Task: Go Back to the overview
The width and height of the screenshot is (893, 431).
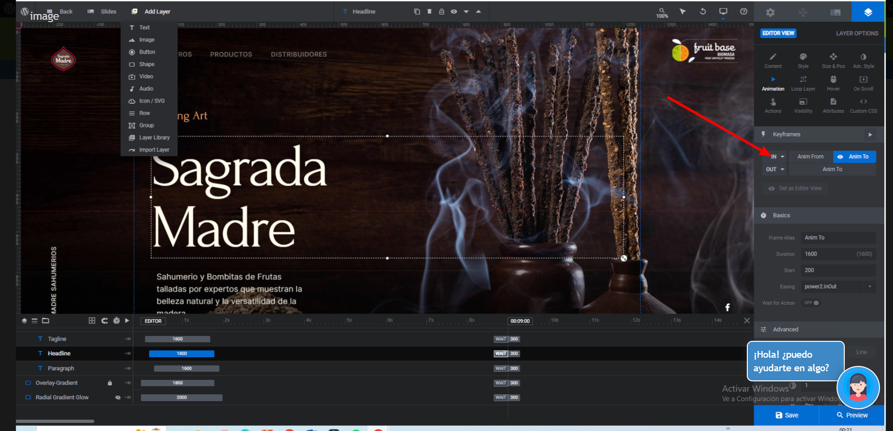Action: point(60,12)
